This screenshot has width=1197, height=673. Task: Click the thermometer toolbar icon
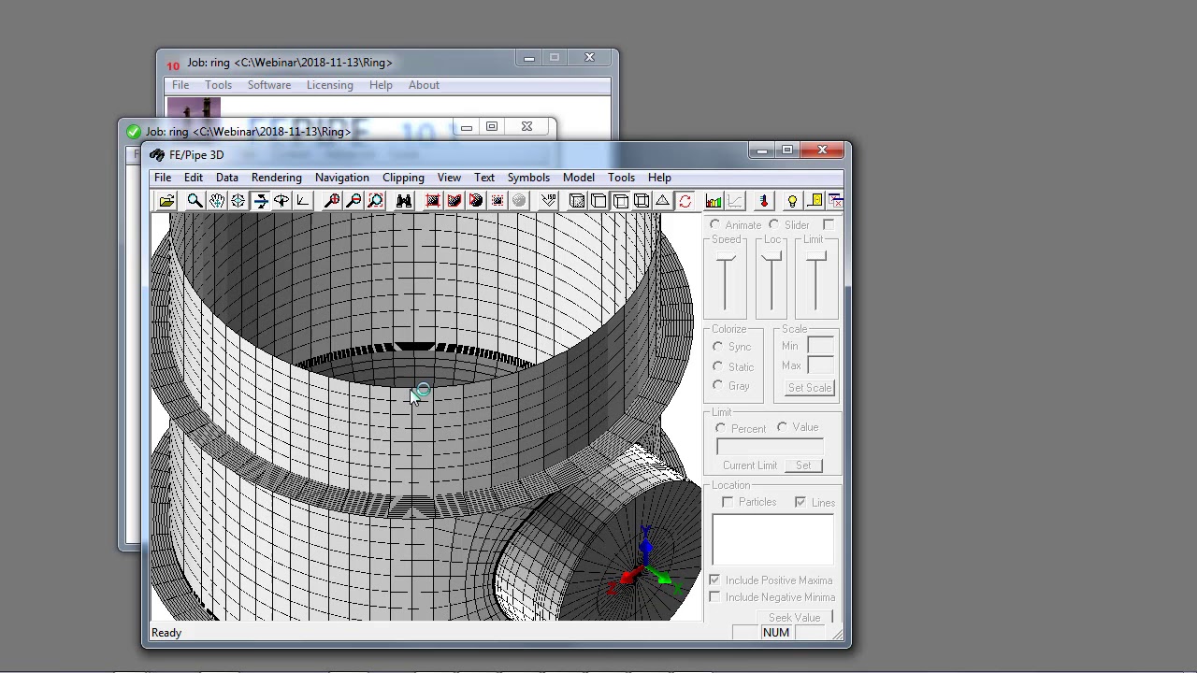point(764,201)
